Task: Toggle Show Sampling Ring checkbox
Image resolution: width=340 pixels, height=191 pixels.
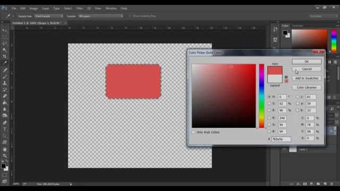Action: coord(130,16)
